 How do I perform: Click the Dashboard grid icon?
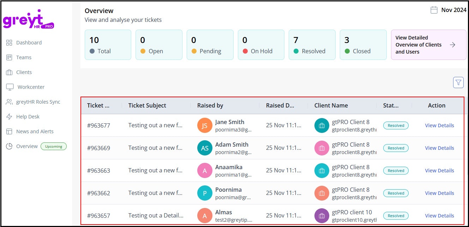tap(9, 43)
